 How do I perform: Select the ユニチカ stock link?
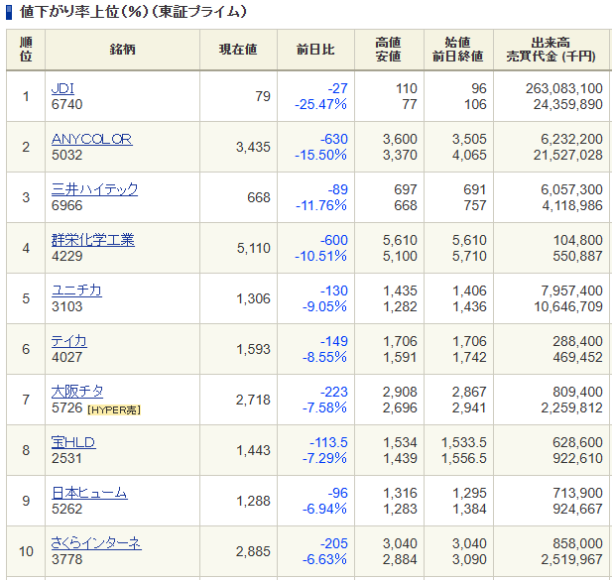(76, 290)
